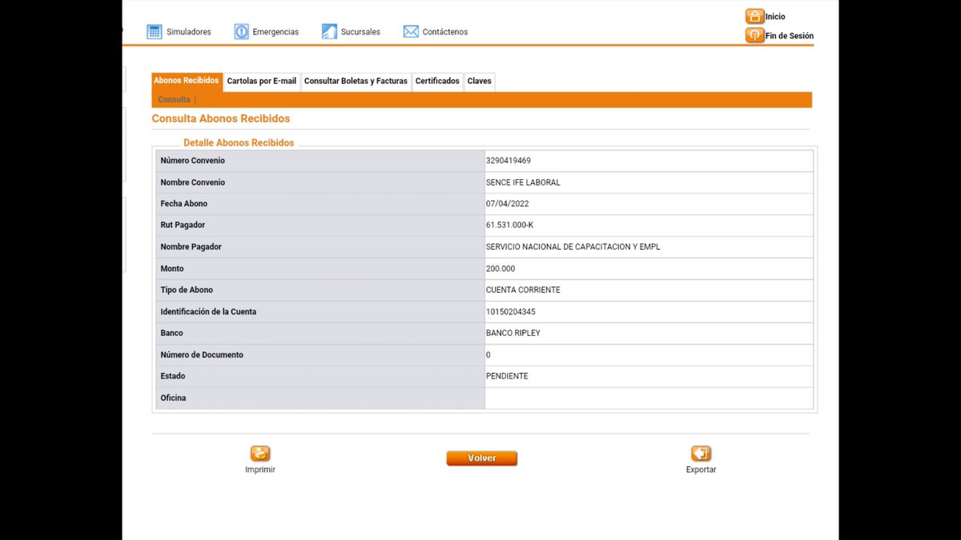The width and height of the screenshot is (961, 540).
Task: Click the Nombre Pagador label
Action: coord(191,247)
